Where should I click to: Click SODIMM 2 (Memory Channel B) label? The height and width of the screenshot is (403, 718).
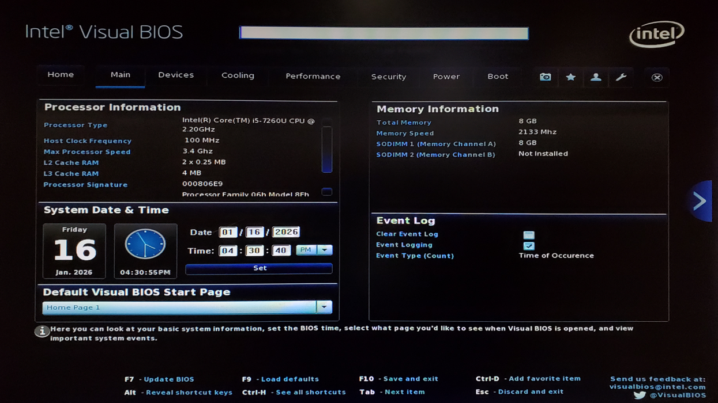(435, 155)
